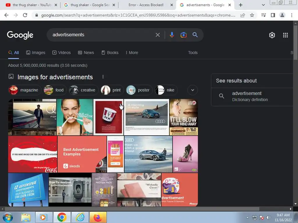This screenshot has width=298, height=223.
Task: Filter images by poster chip
Action: tap(139, 90)
